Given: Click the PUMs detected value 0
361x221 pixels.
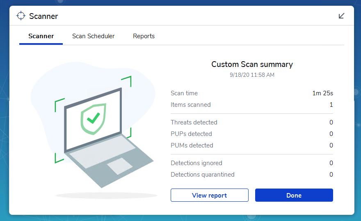Looking at the screenshot, I should pyautogui.click(x=331, y=145).
